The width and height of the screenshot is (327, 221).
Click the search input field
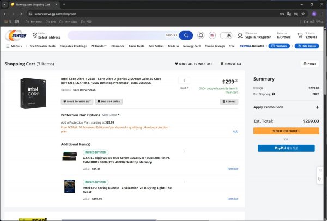pyautogui.click(x=123, y=35)
